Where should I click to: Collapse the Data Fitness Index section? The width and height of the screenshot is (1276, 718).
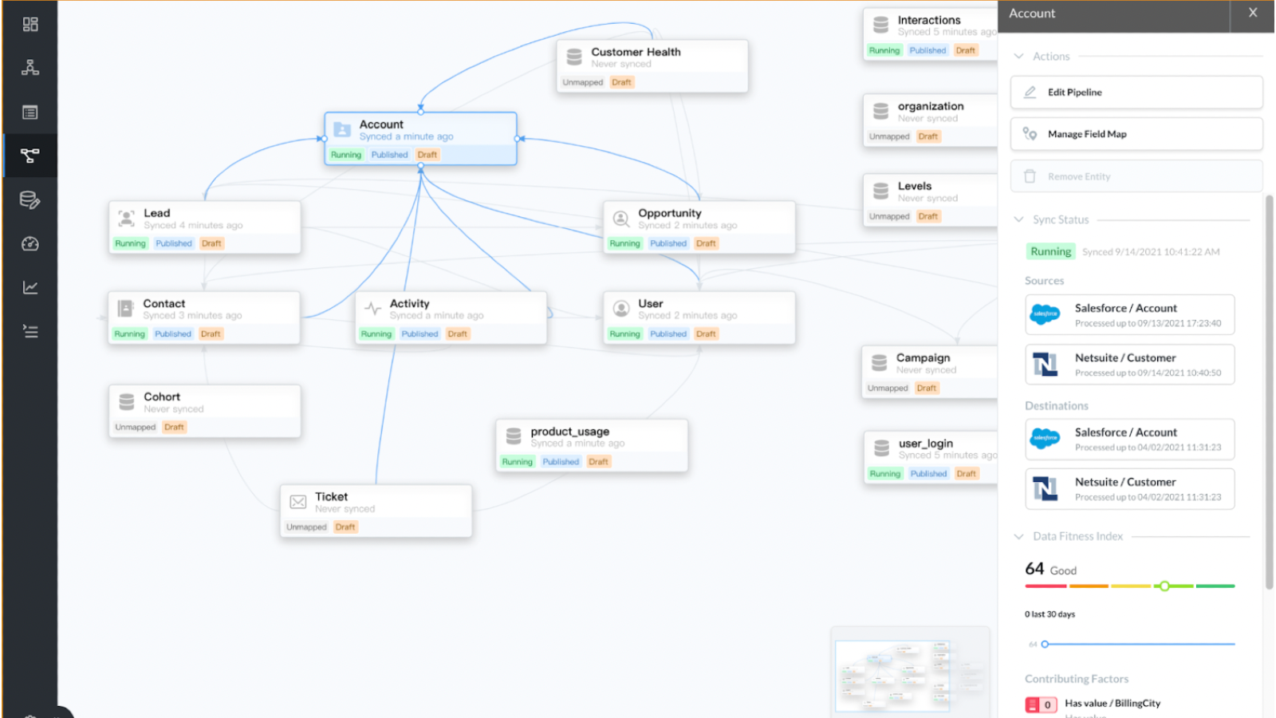coord(1018,537)
